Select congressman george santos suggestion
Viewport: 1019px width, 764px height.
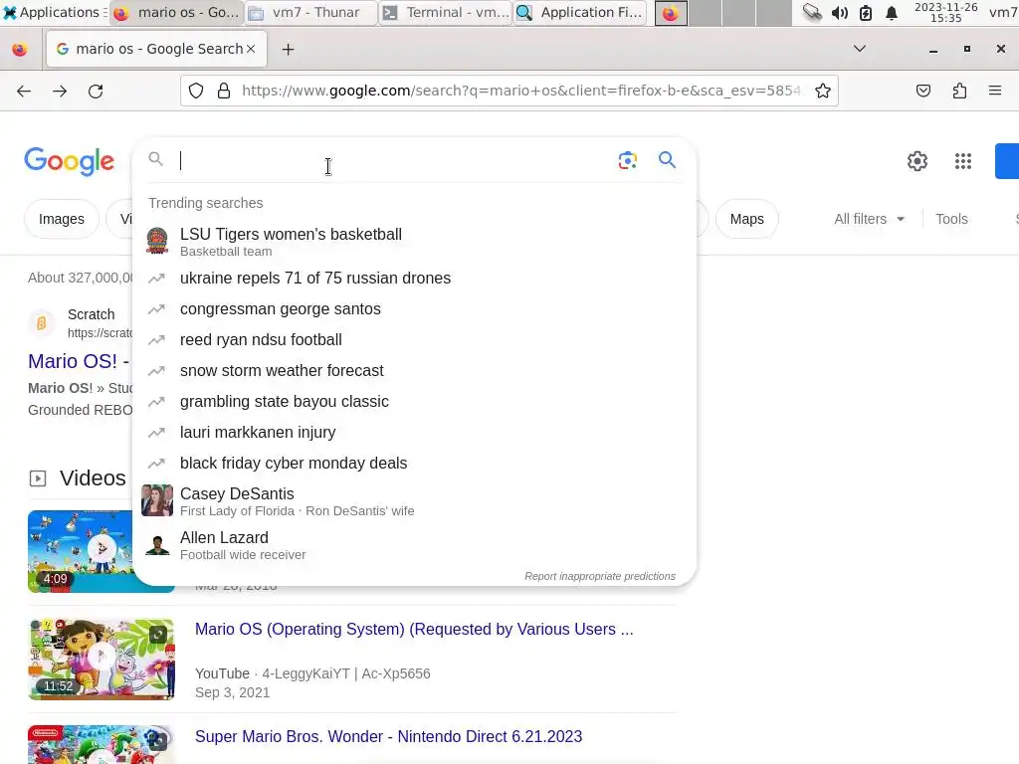tap(414, 308)
